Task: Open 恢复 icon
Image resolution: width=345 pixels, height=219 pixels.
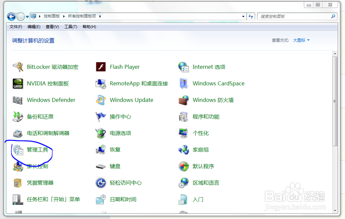Action: click(x=101, y=150)
